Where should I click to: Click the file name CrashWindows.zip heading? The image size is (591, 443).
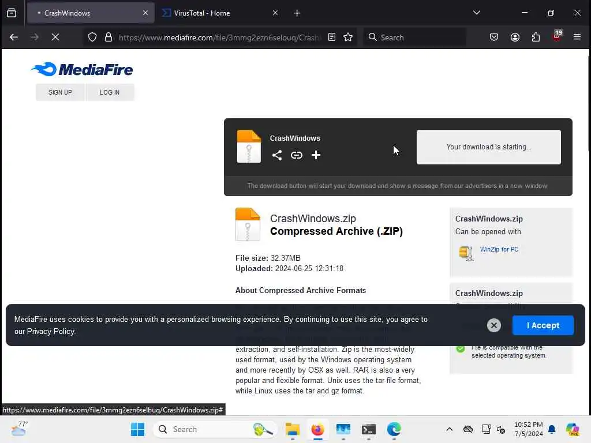[x=313, y=219]
